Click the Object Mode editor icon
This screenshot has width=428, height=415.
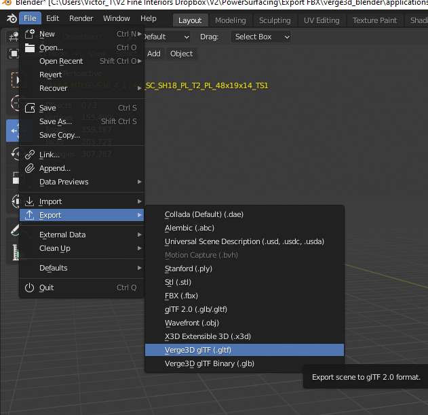tap(14, 54)
